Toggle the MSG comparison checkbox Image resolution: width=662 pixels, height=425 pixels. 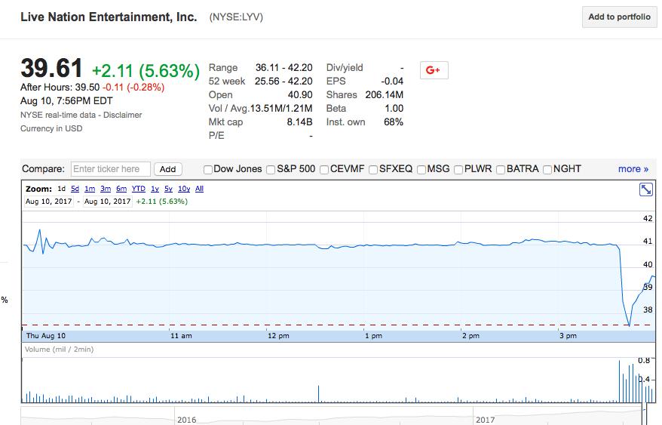(421, 169)
